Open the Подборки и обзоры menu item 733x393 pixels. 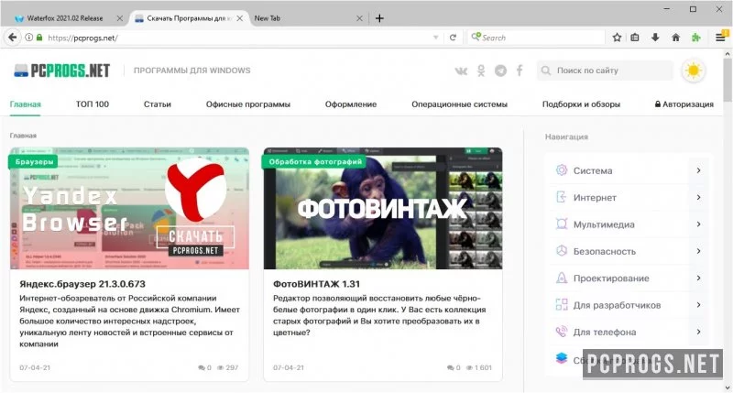[x=581, y=104]
